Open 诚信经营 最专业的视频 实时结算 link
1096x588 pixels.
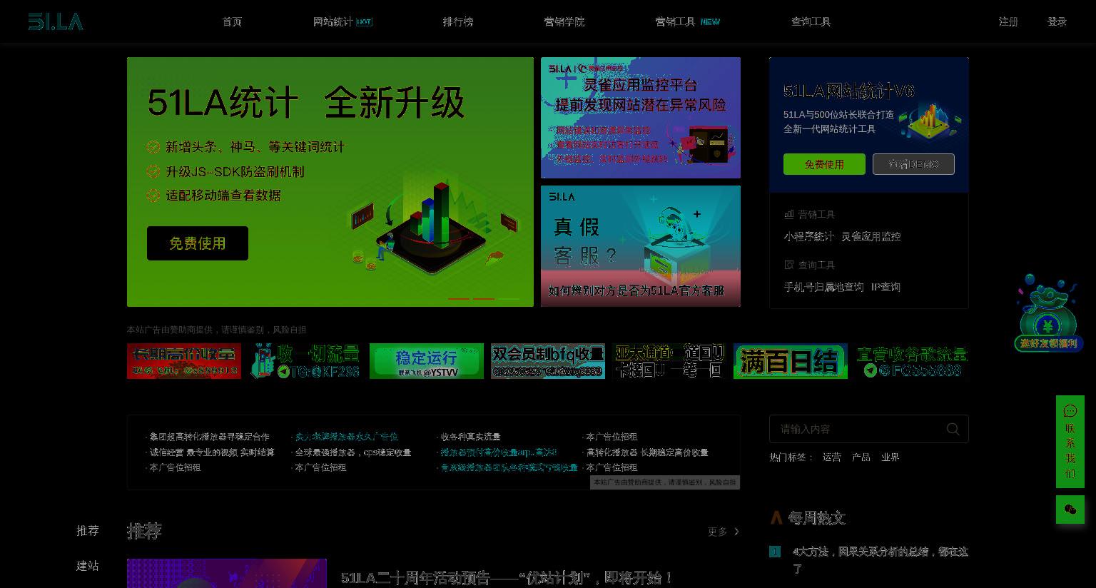click(212, 452)
